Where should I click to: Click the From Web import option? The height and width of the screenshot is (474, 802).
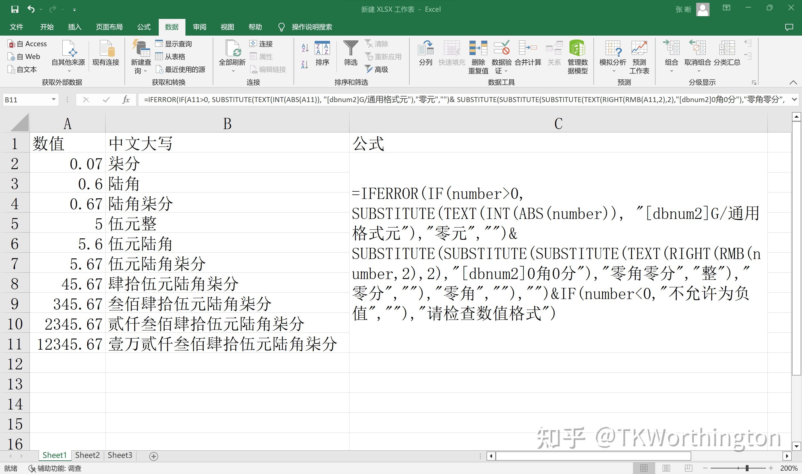(x=24, y=56)
